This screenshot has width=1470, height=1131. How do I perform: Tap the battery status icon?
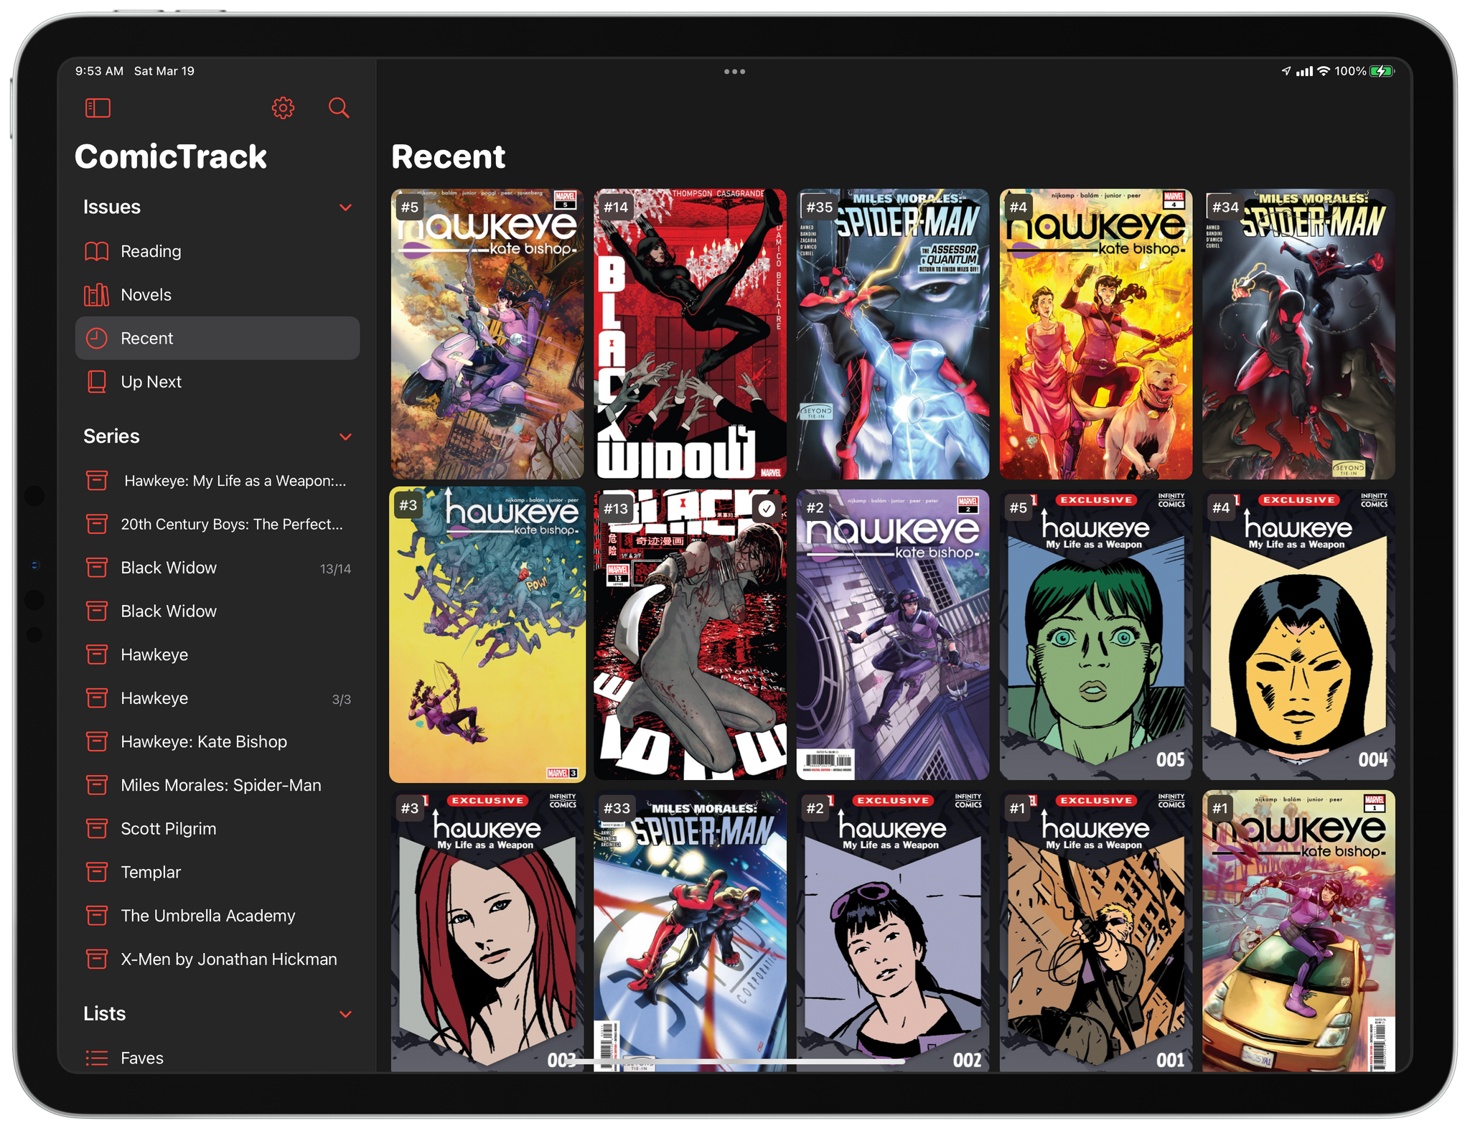coord(1381,71)
